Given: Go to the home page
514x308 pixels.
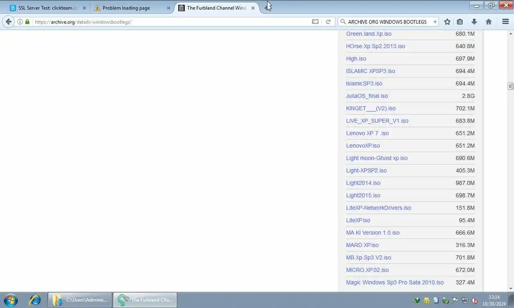Looking at the screenshot, I should point(488,22).
